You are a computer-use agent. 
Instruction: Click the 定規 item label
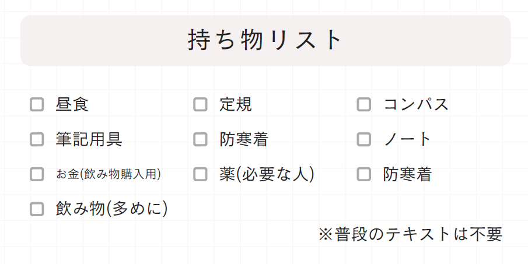[x=236, y=105]
